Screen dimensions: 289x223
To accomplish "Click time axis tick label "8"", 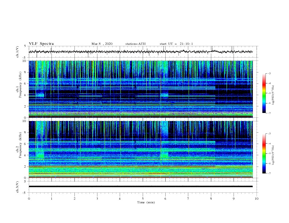I will pyautogui.click(x=211, y=199).
